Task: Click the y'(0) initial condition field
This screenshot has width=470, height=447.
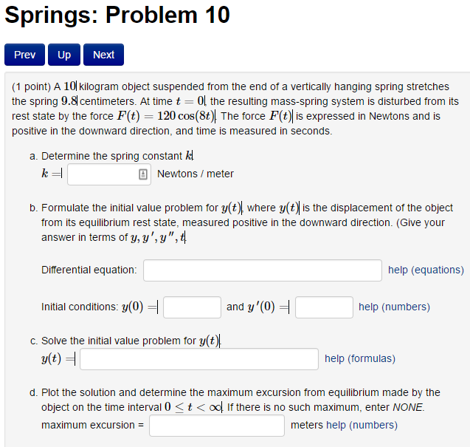Action: click(x=324, y=307)
